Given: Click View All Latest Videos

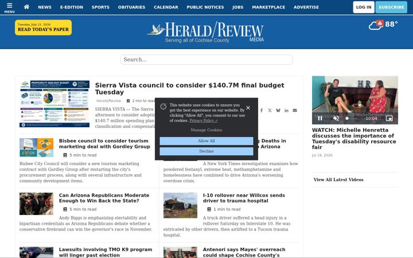Looking at the screenshot, I should pyautogui.click(x=338, y=180).
